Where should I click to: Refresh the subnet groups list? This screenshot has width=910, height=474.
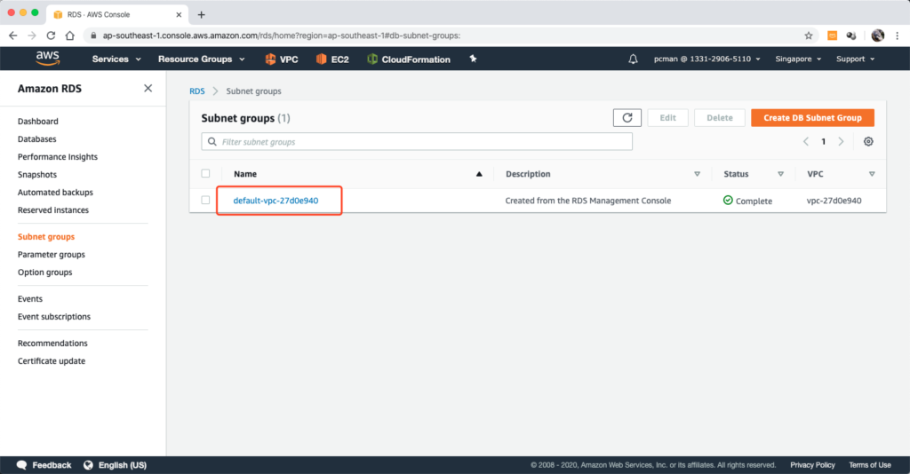pos(627,118)
